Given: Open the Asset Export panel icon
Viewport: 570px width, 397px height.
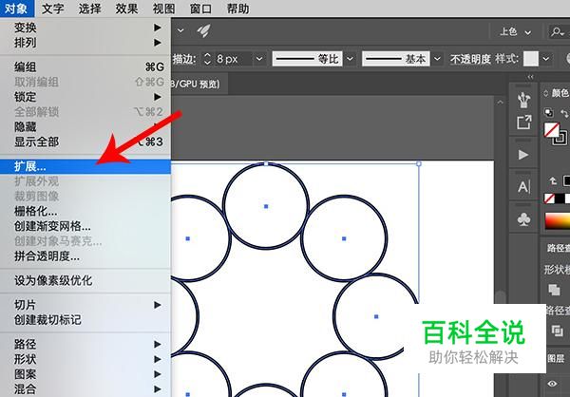Looking at the screenshot, I should (x=523, y=123).
